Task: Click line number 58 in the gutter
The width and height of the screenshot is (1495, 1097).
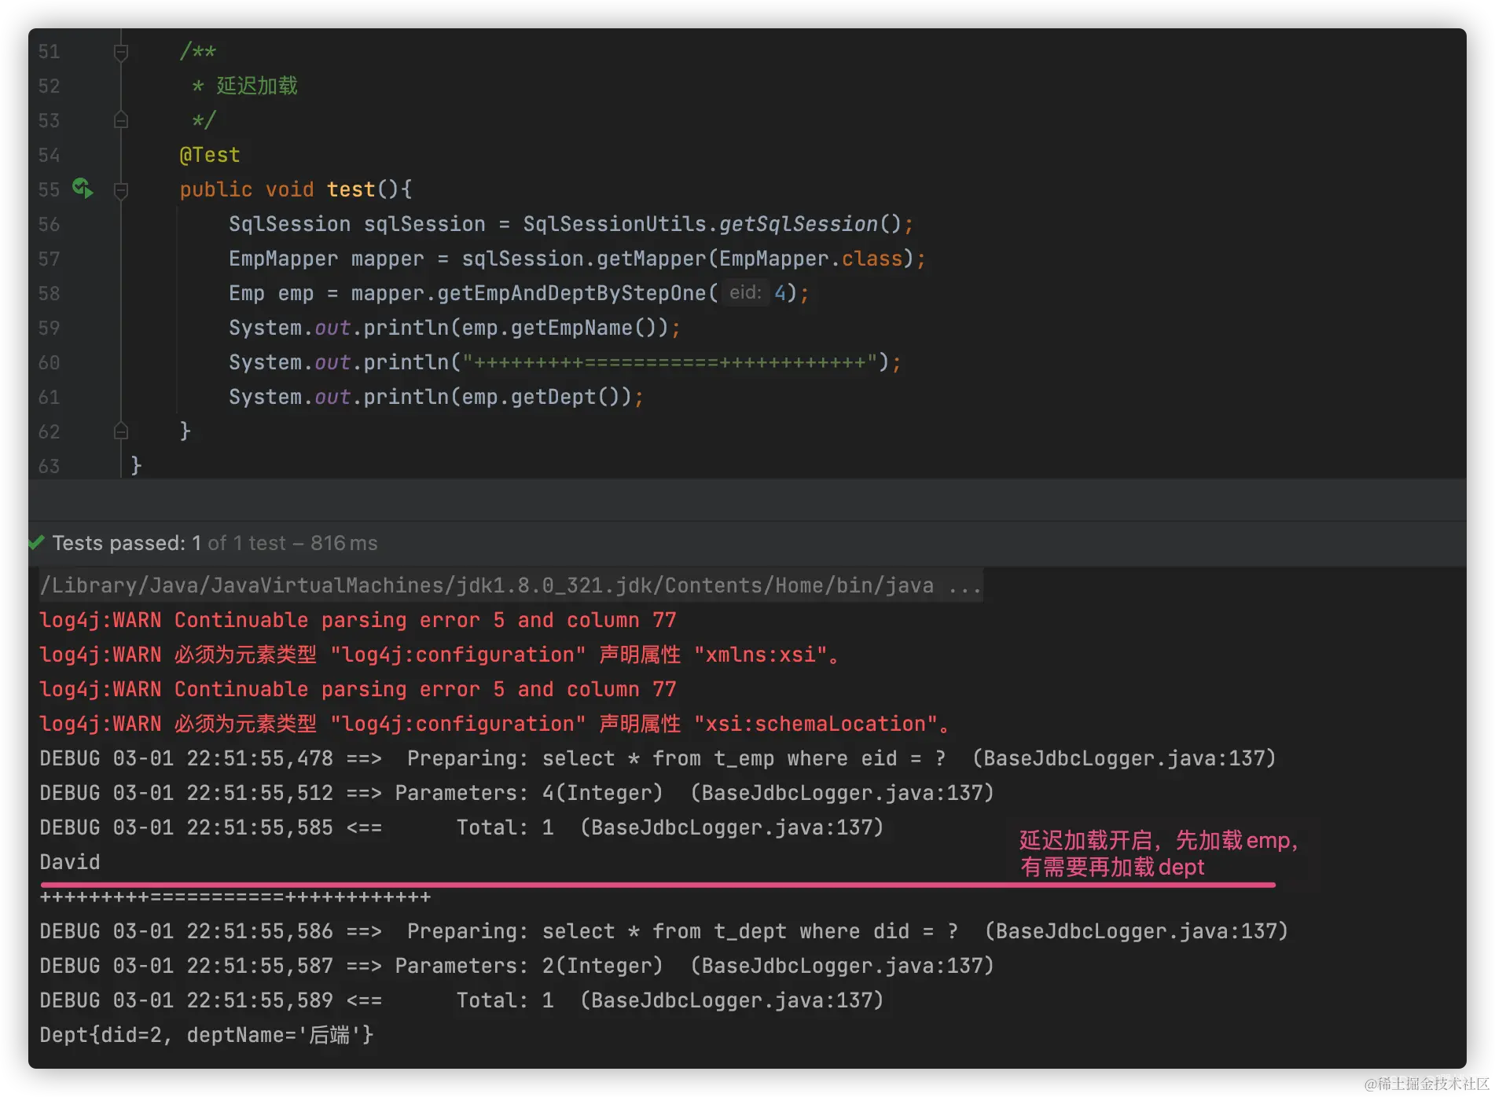Action: click(49, 293)
